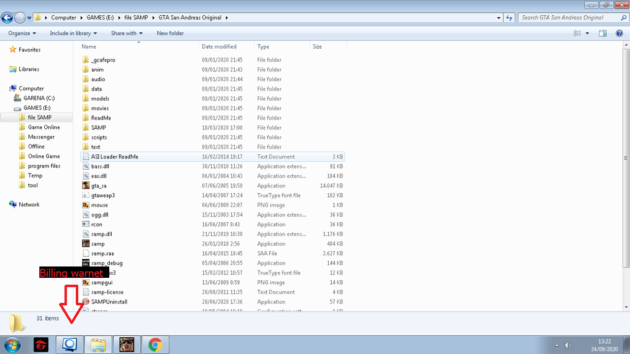630x354 pixels.
Task: Expand the address bar history dropdown
Action: (499, 18)
